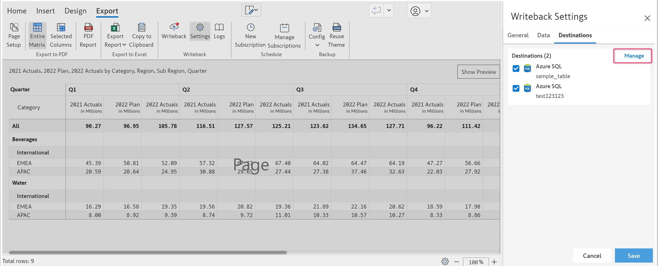This screenshot has width=658, height=266.
Task: Open Page Setup in the ribbon
Action: coord(14,35)
